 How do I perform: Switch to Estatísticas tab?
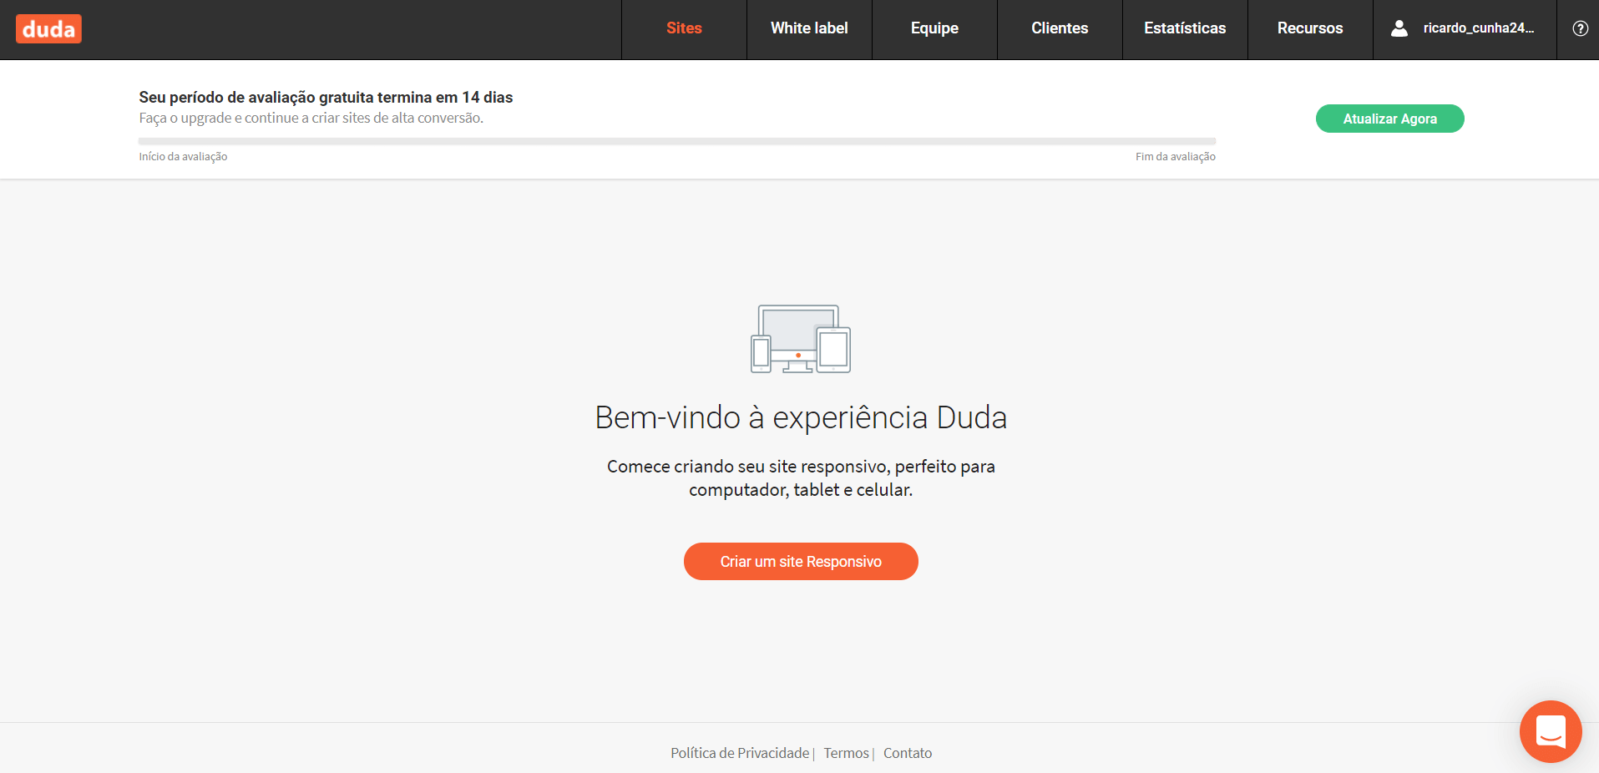coord(1185,28)
